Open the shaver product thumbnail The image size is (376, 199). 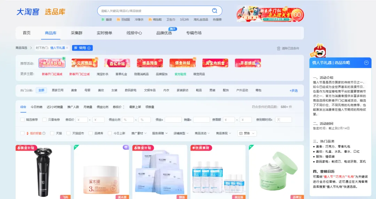point(43,172)
